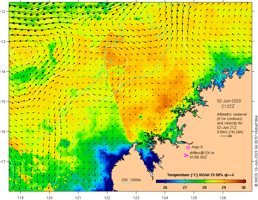
Task: Click the -16 latitude axis label
Action: coord(3,131)
